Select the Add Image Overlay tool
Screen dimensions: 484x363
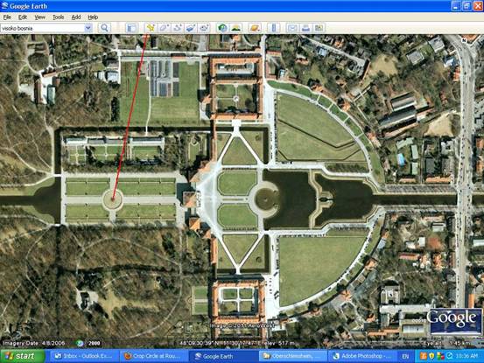191,28
